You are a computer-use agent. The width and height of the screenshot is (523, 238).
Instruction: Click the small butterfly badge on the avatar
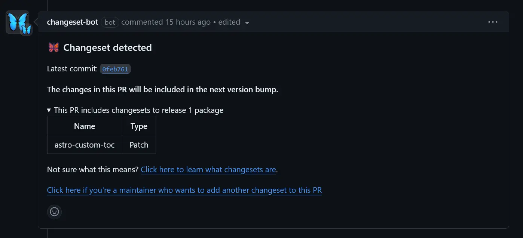tap(26, 30)
